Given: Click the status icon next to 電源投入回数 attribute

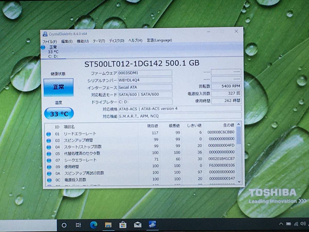Looking at the screenshot, I should coord(49,180).
